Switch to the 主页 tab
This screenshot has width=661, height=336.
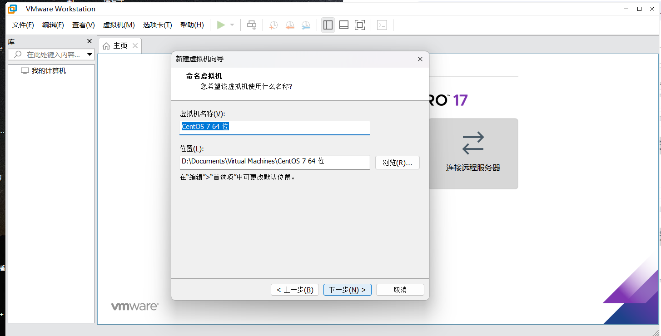coord(120,46)
